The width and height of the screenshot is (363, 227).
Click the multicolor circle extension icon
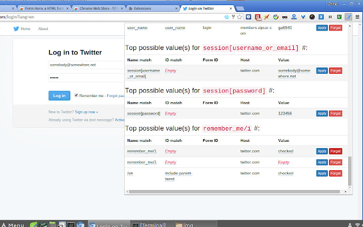[276, 17]
